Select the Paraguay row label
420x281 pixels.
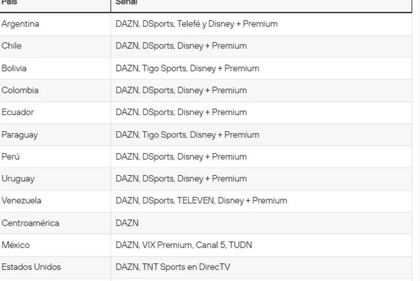20,135
